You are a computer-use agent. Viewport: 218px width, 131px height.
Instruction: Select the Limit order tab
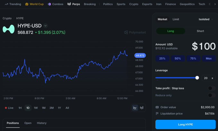(176, 19)
